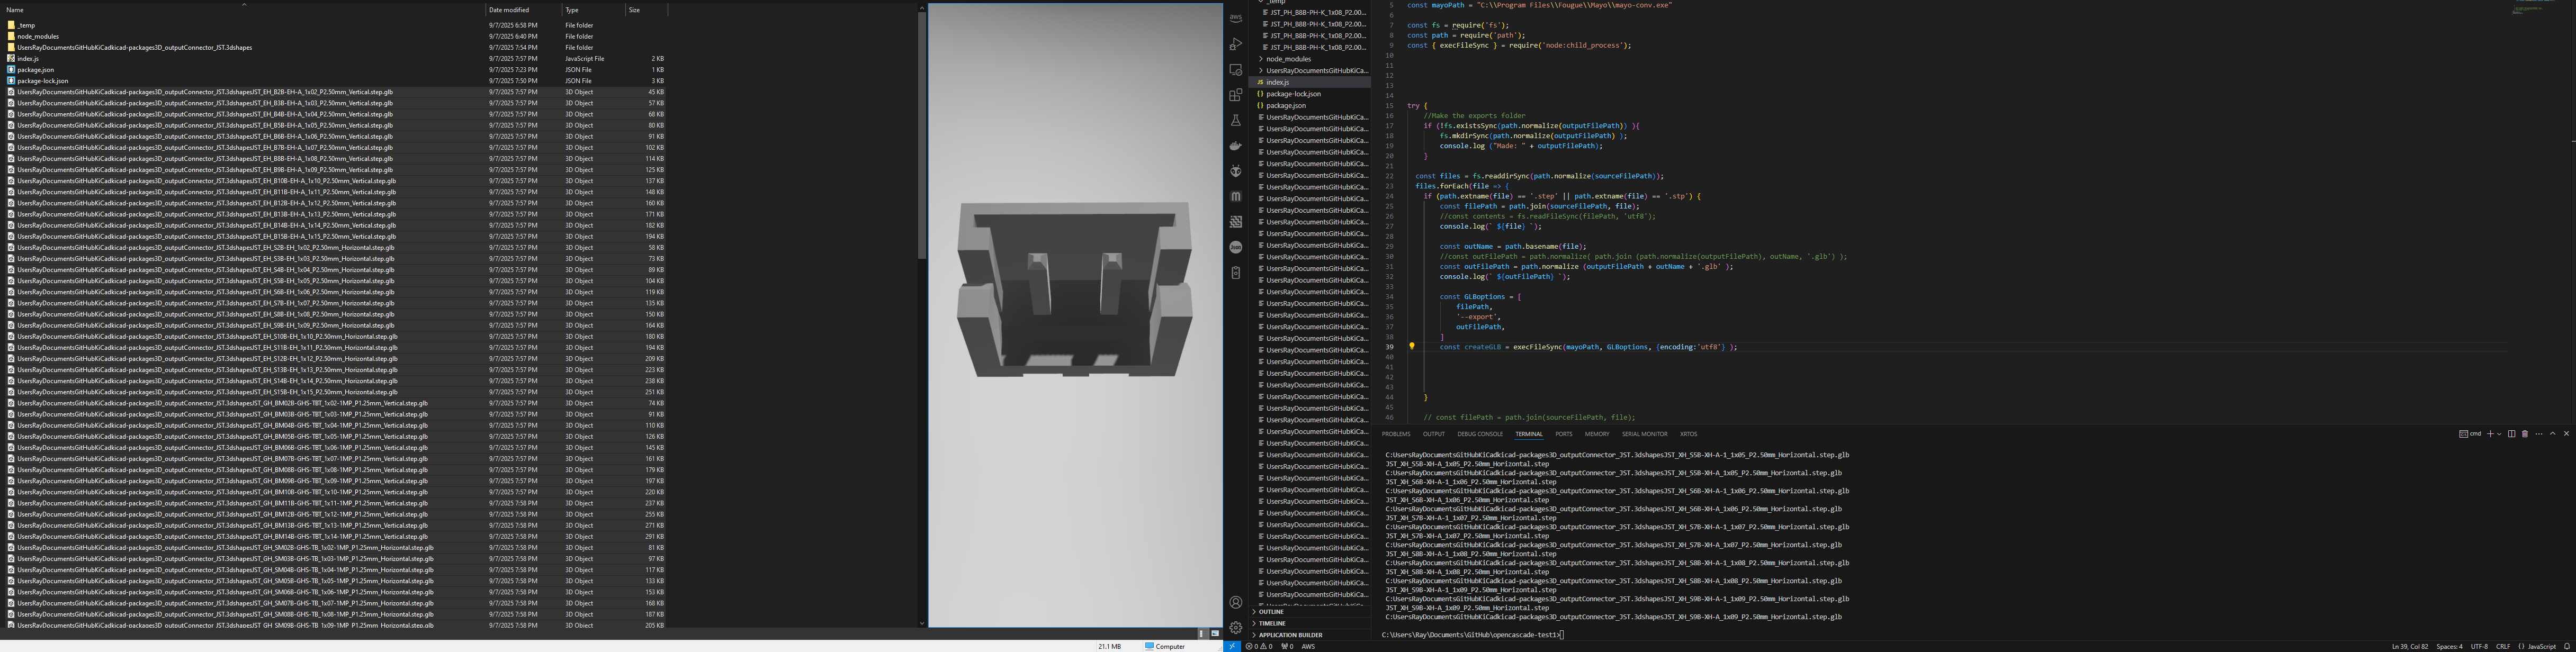Switch Explorer to large thumbnails view
Screen dimensions: 2576x652
tap(1215, 633)
